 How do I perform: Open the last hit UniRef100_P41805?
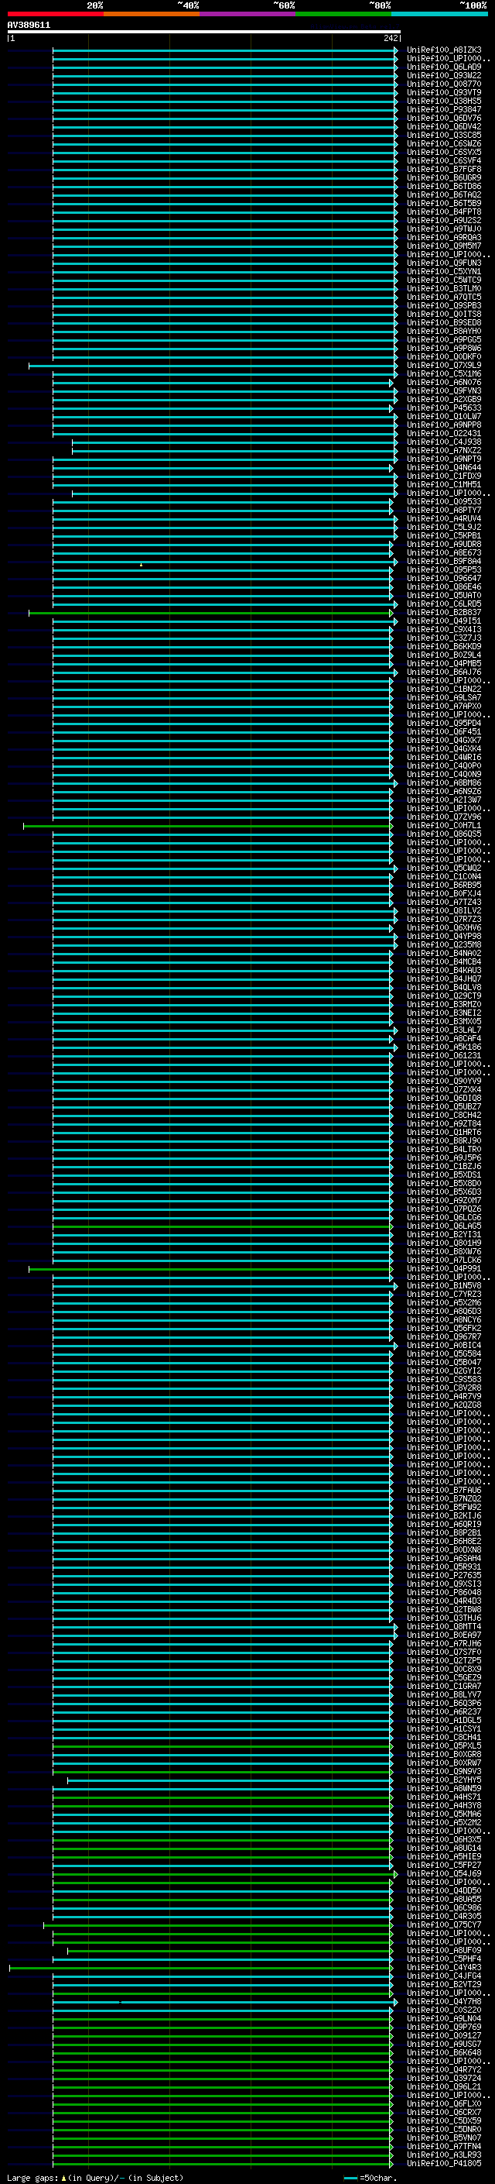click(444, 2164)
